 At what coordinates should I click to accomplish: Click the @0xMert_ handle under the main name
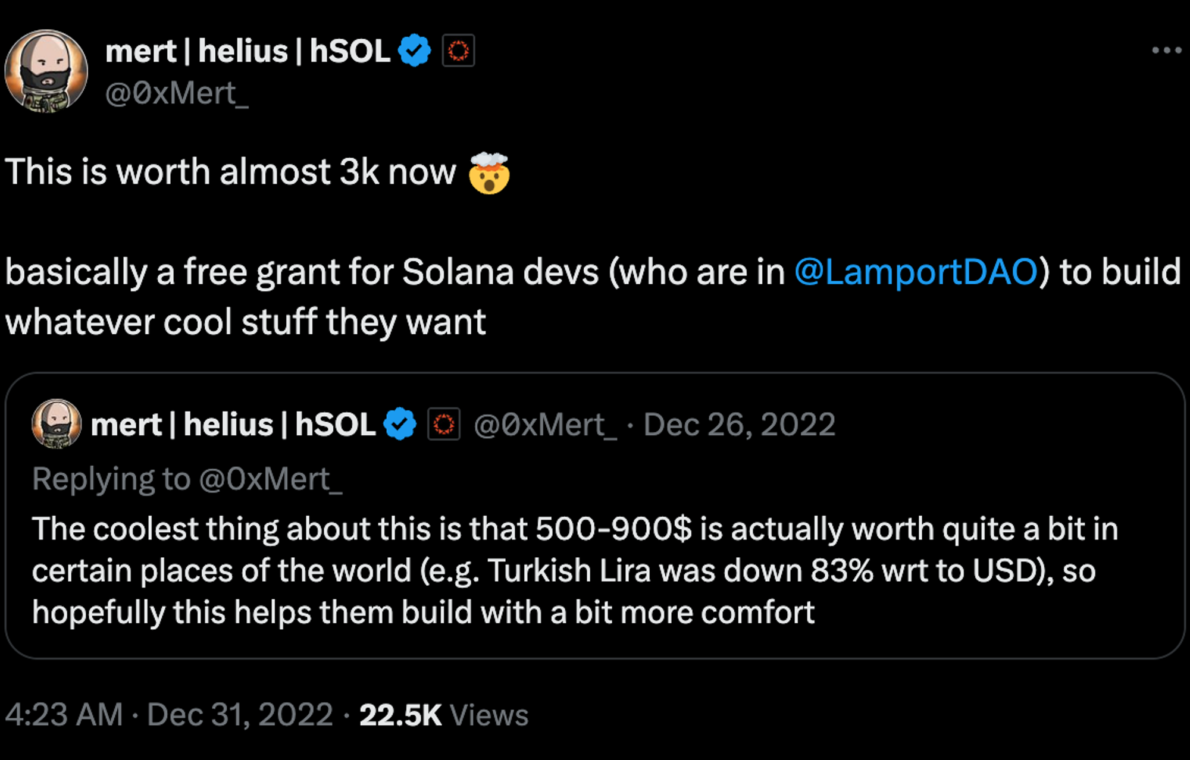[177, 94]
